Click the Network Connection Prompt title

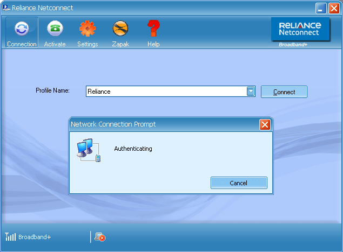(x=113, y=124)
